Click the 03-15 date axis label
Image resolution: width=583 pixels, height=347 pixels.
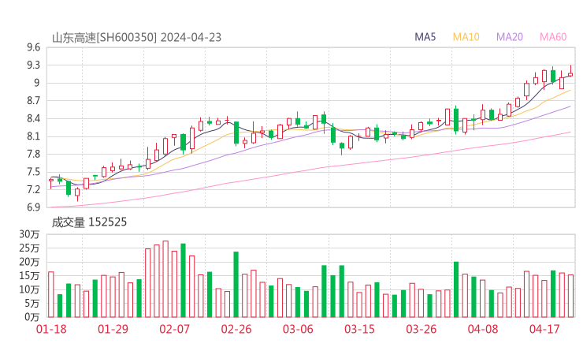pyautogui.click(x=359, y=329)
